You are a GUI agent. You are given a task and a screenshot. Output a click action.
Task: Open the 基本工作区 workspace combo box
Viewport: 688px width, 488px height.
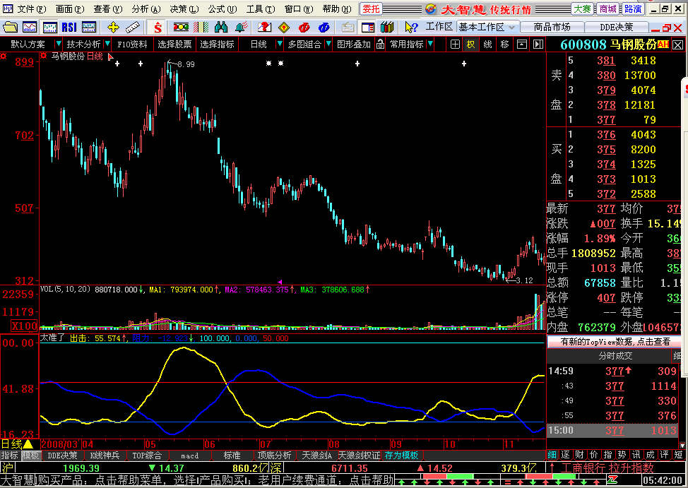point(487,28)
